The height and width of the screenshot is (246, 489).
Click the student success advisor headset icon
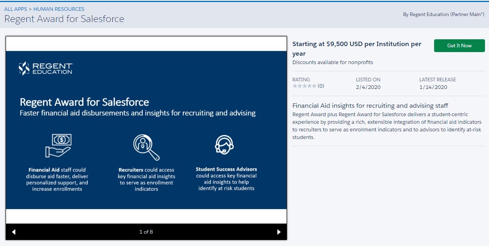pos(225,144)
